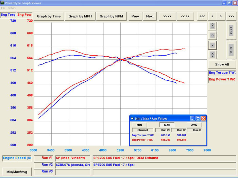Click the triple up-chevron scroll button

[x=213, y=26]
